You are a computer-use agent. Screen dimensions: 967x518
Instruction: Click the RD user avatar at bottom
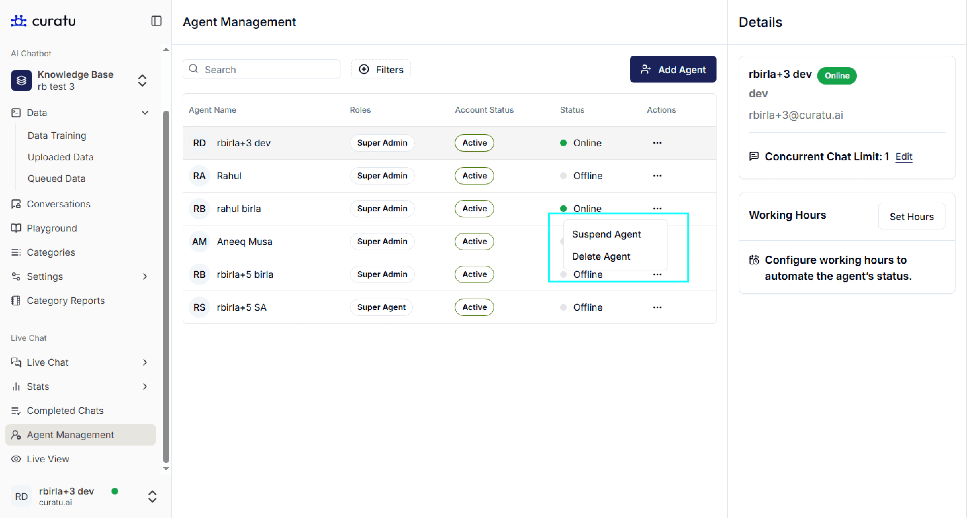(21, 496)
